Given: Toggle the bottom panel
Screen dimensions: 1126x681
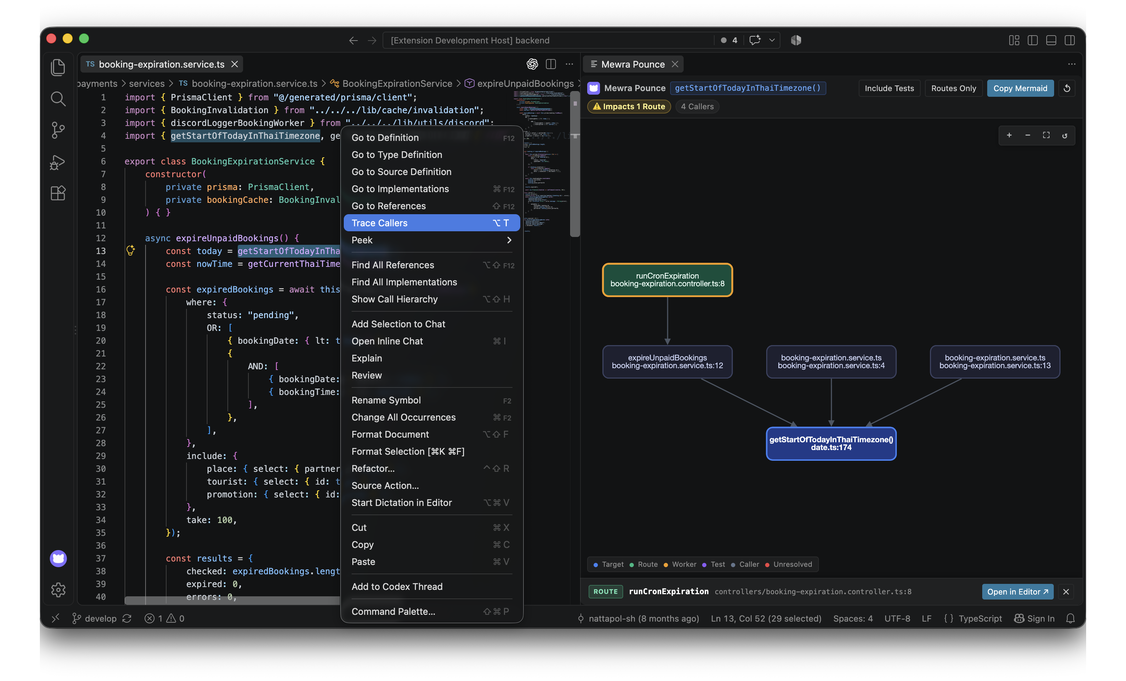Looking at the screenshot, I should [1051, 40].
